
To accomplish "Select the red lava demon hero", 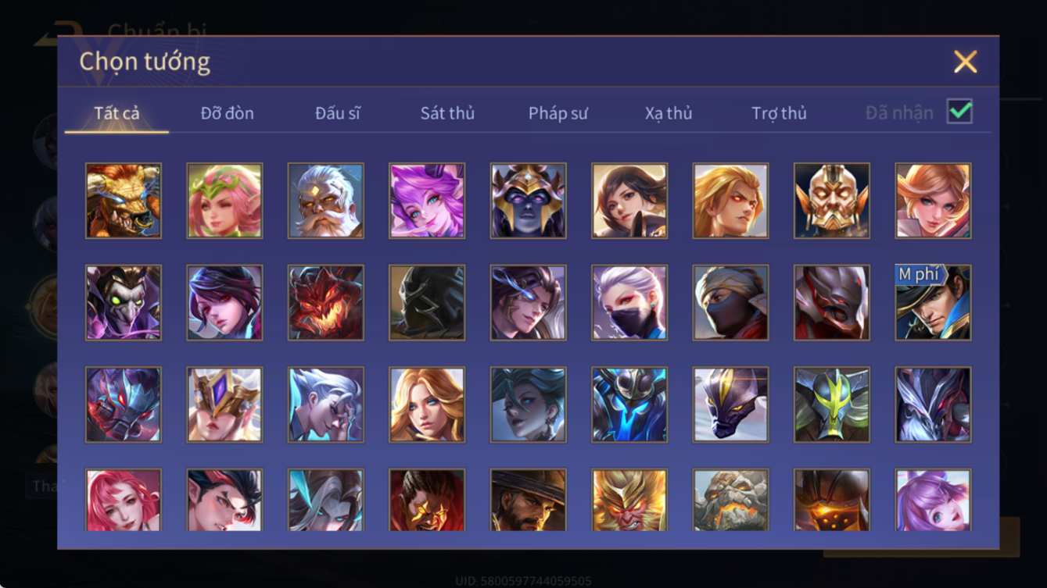I will coord(326,303).
